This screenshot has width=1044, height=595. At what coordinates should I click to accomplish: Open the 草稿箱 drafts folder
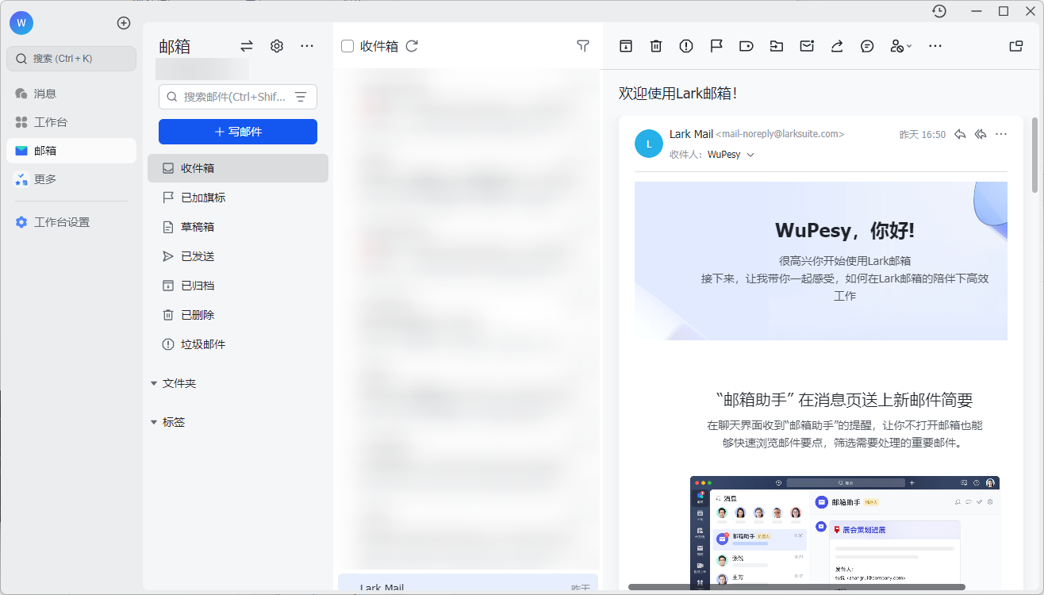[x=198, y=227]
